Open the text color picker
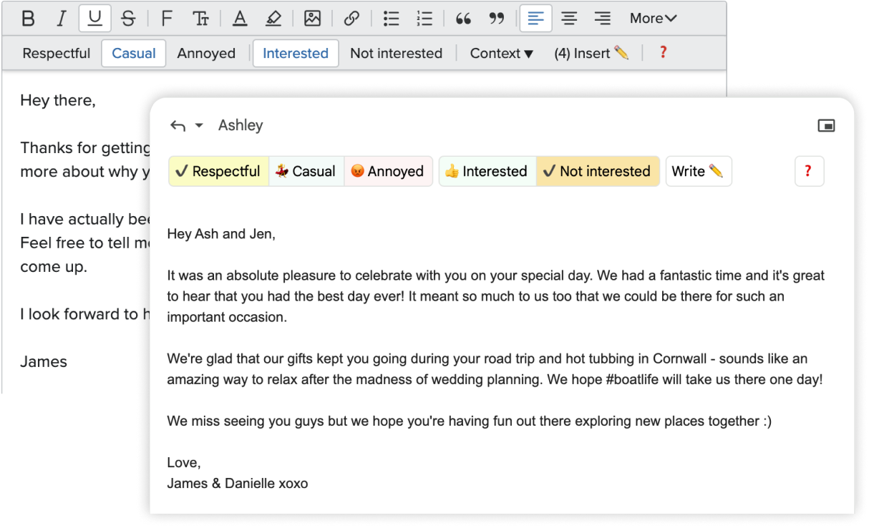874x528 pixels. click(x=240, y=19)
